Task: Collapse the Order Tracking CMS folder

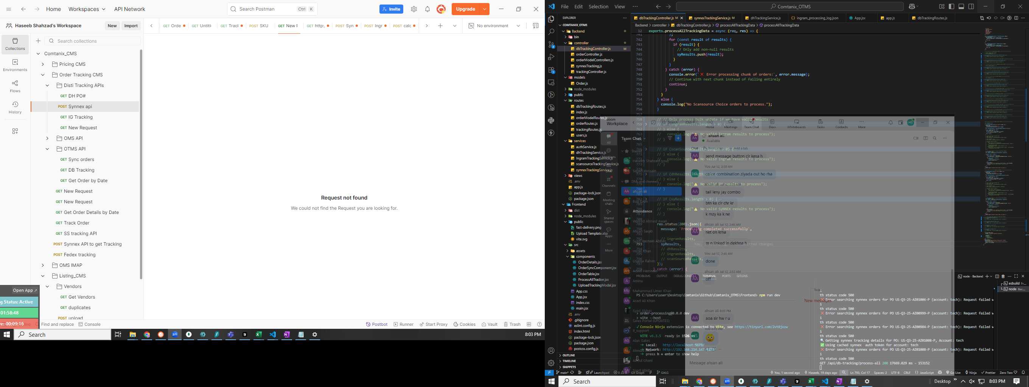Action: (43, 75)
